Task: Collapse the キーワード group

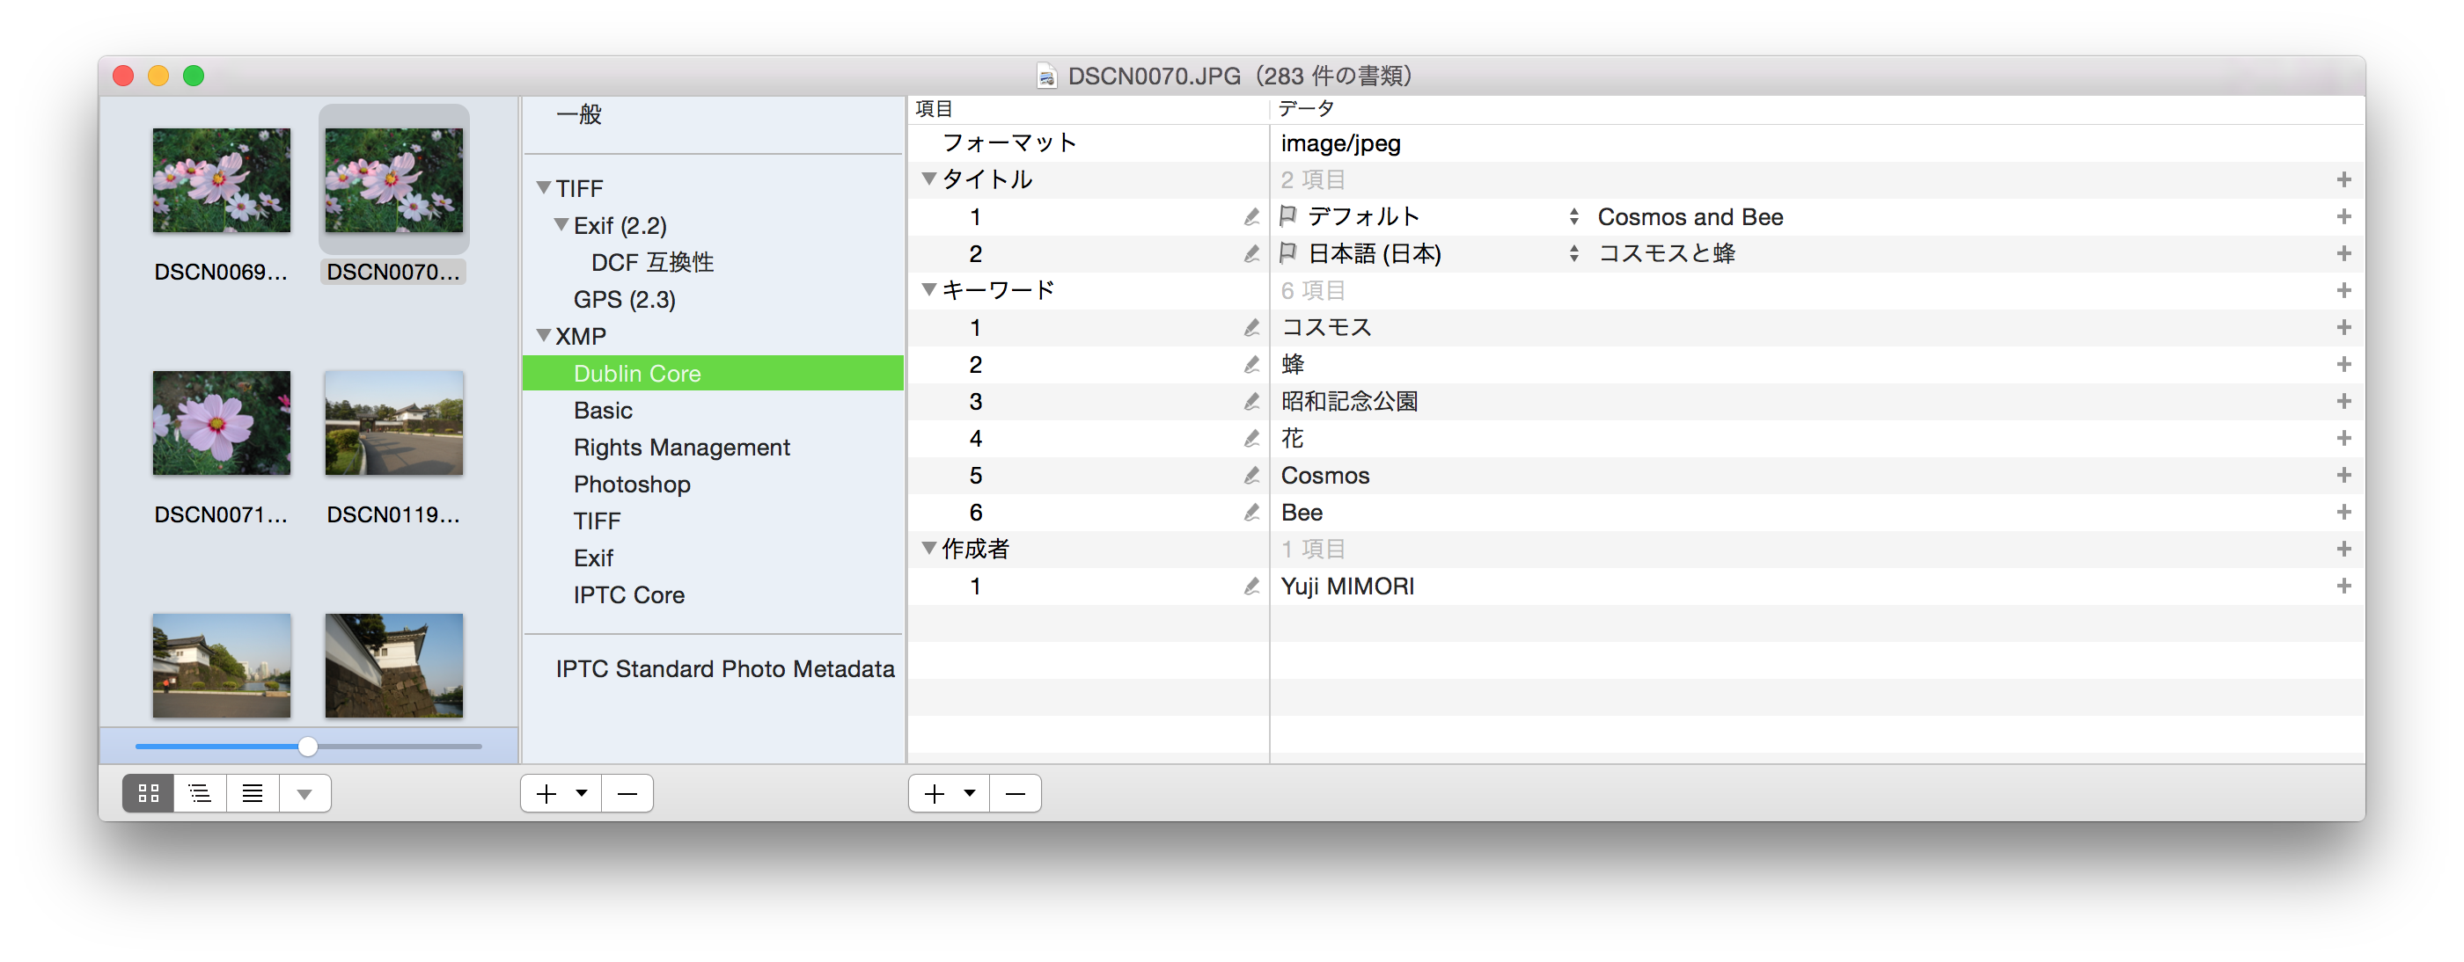Action: [x=928, y=290]
